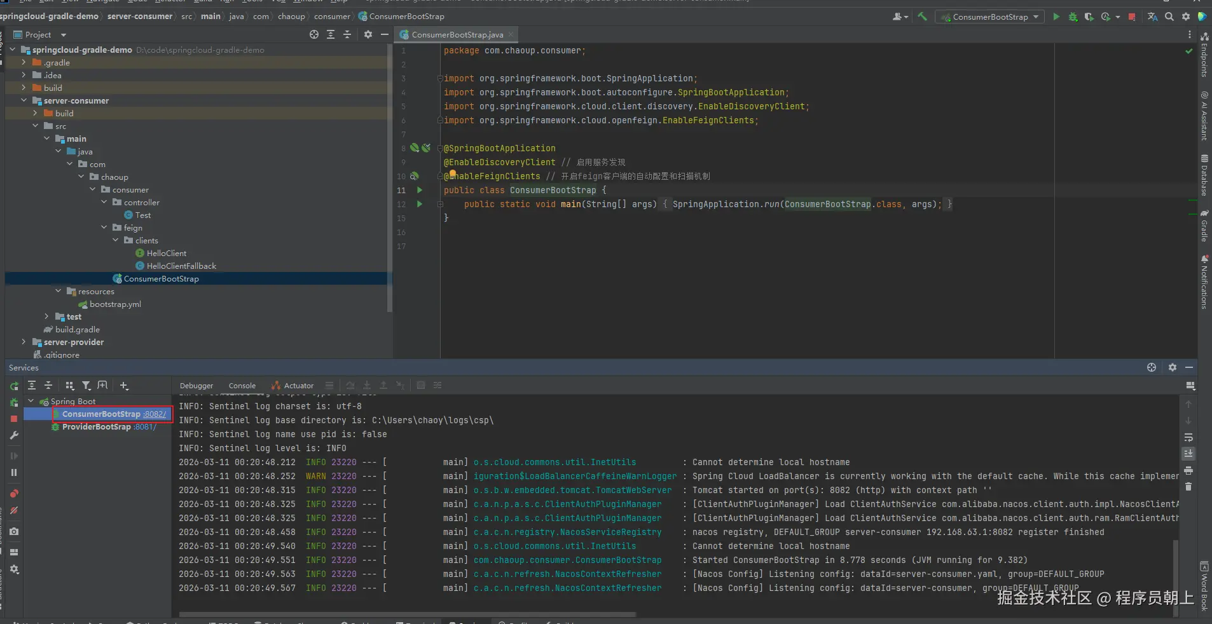Open the ConsumerBootStrap run configuration dropdown
1212x624 pixels.
coord(990,17)
